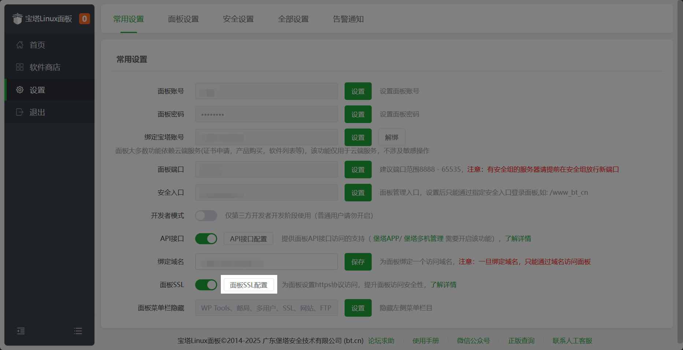Click the orange notification badge showing 0
This screenshot has width=683, height=350.
tap(85, 18)
